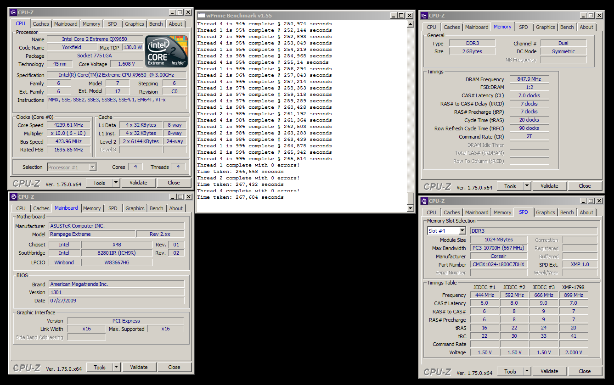Click Close button in Mainboard window
Screen dimensions: 614x385
click(x=174, y=367)
